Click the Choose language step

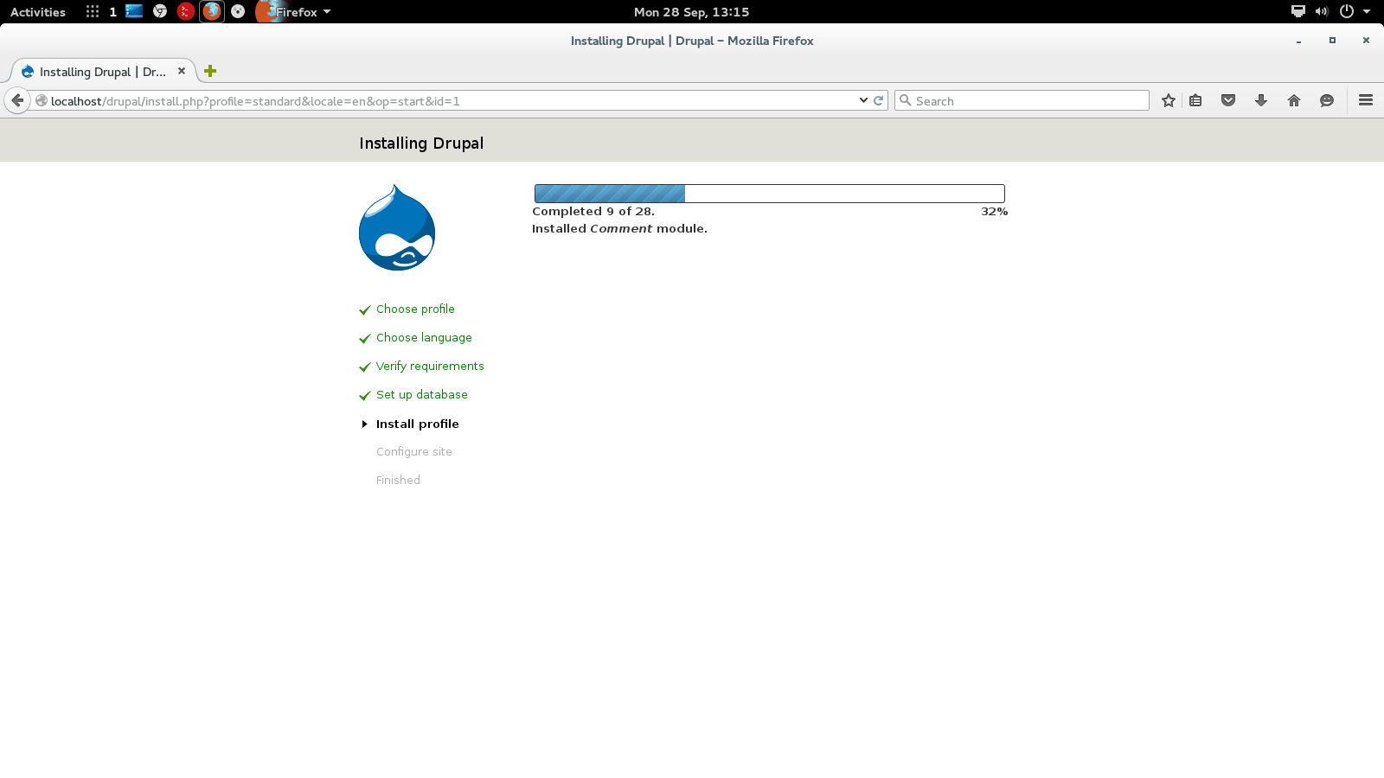[x=424, y=338]
